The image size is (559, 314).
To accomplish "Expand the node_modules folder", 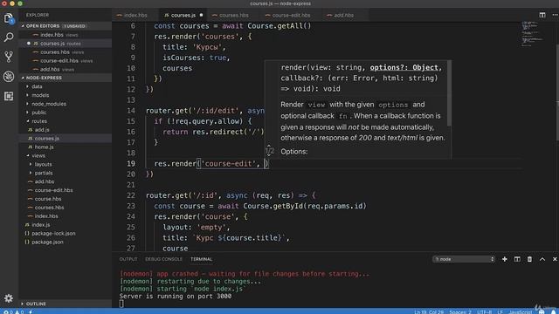I will pyautogui.click(x=65, y=104).
